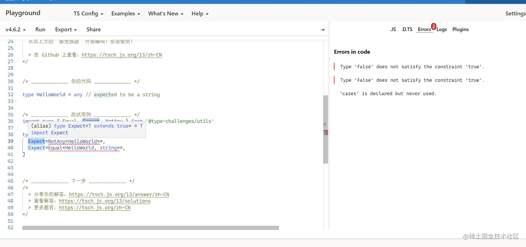This screenshot has width=526, height=247.
Task: Collapse the sidebar with the arrow icon
Action: point(322,30)
